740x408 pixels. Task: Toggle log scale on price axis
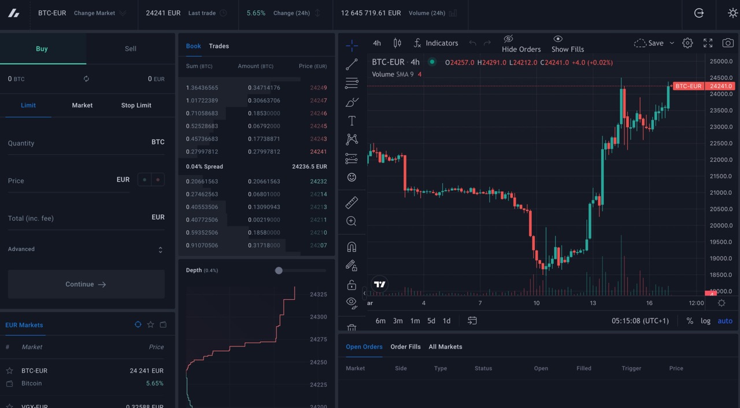pyautogui.click(x=705, y=321)
